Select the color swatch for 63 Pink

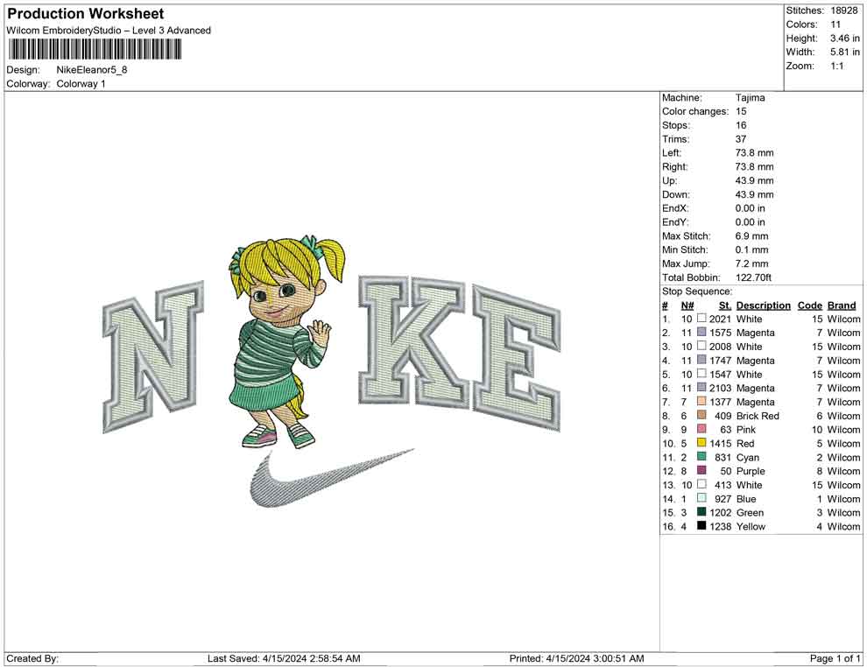[701, 429]
